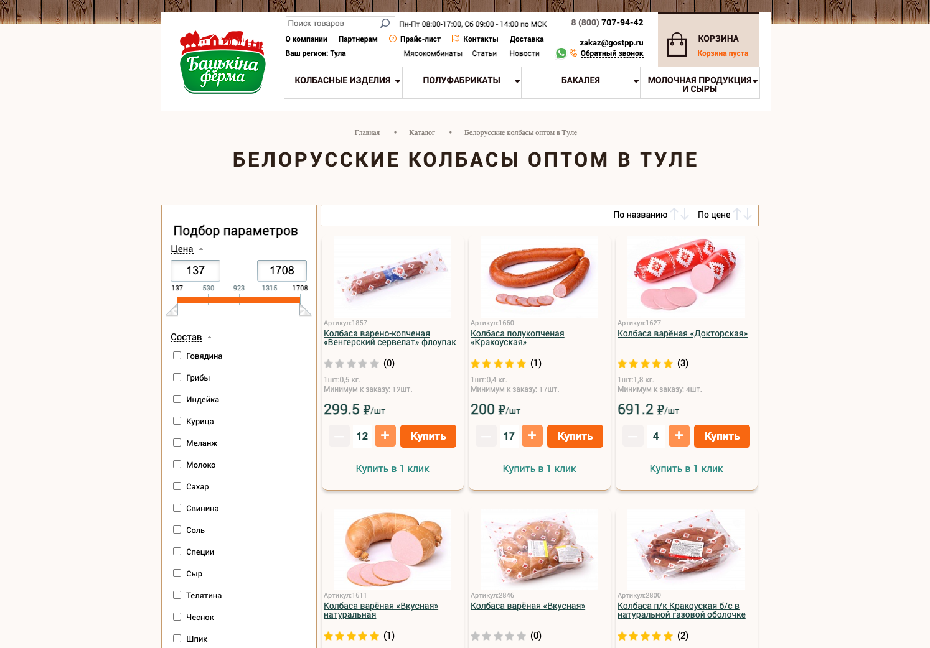Click Купить for Венгерский сервелат
This screenshot has width=930, height=648.
point(428,436)
